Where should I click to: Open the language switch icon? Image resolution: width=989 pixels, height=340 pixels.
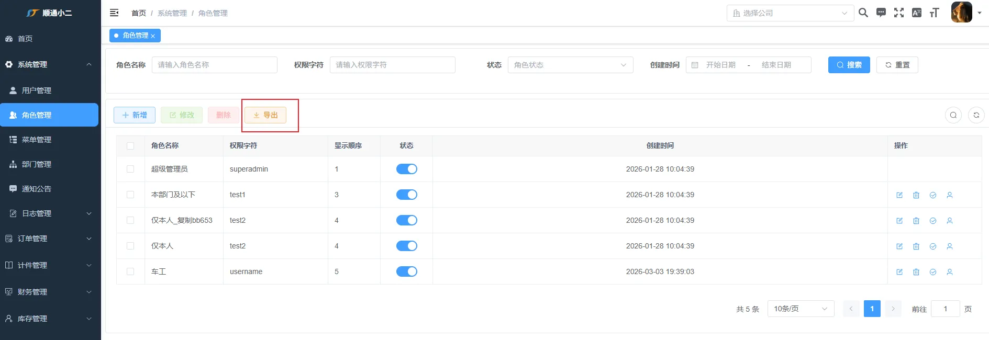(917, 13)
